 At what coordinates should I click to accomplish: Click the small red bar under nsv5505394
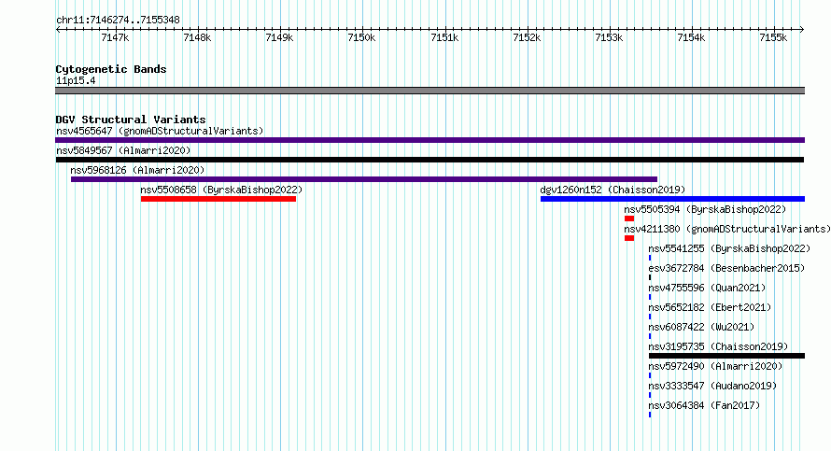click(629, 218)
